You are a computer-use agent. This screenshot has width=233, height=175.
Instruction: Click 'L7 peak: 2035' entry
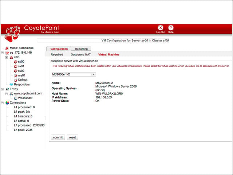(23, 130)
